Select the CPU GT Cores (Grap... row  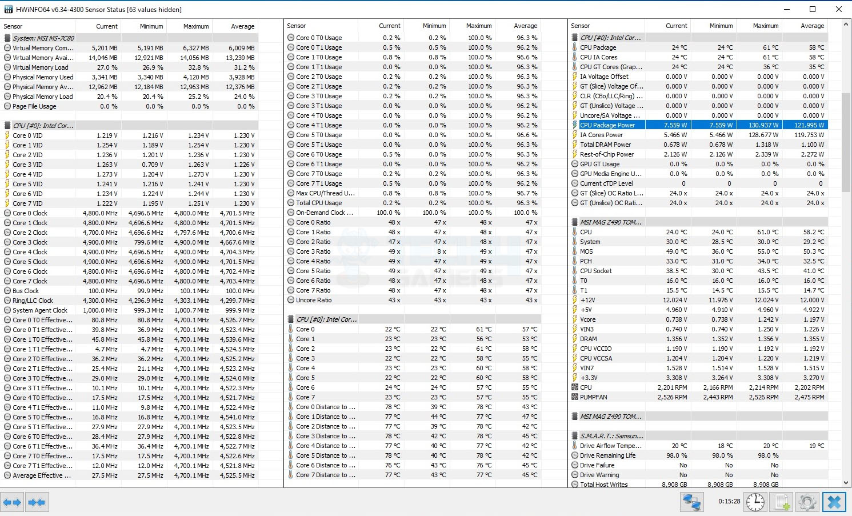(698, 67)
